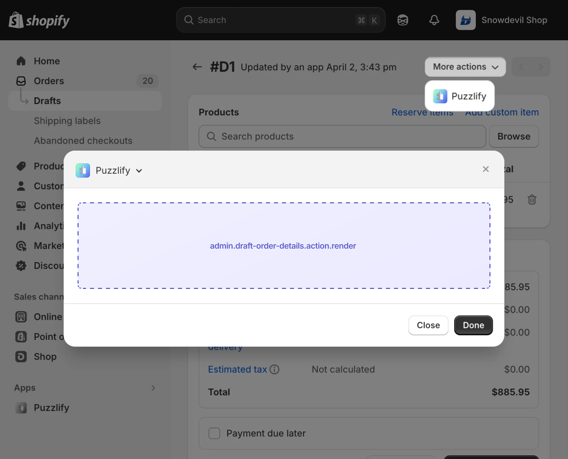
Task: Click the Puzzlify icon in More actions menu
Action: coord(440,96)
